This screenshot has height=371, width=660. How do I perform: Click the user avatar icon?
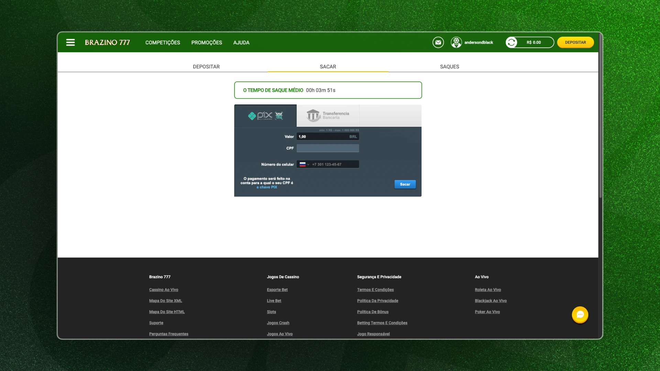click(x=456, y=43)
